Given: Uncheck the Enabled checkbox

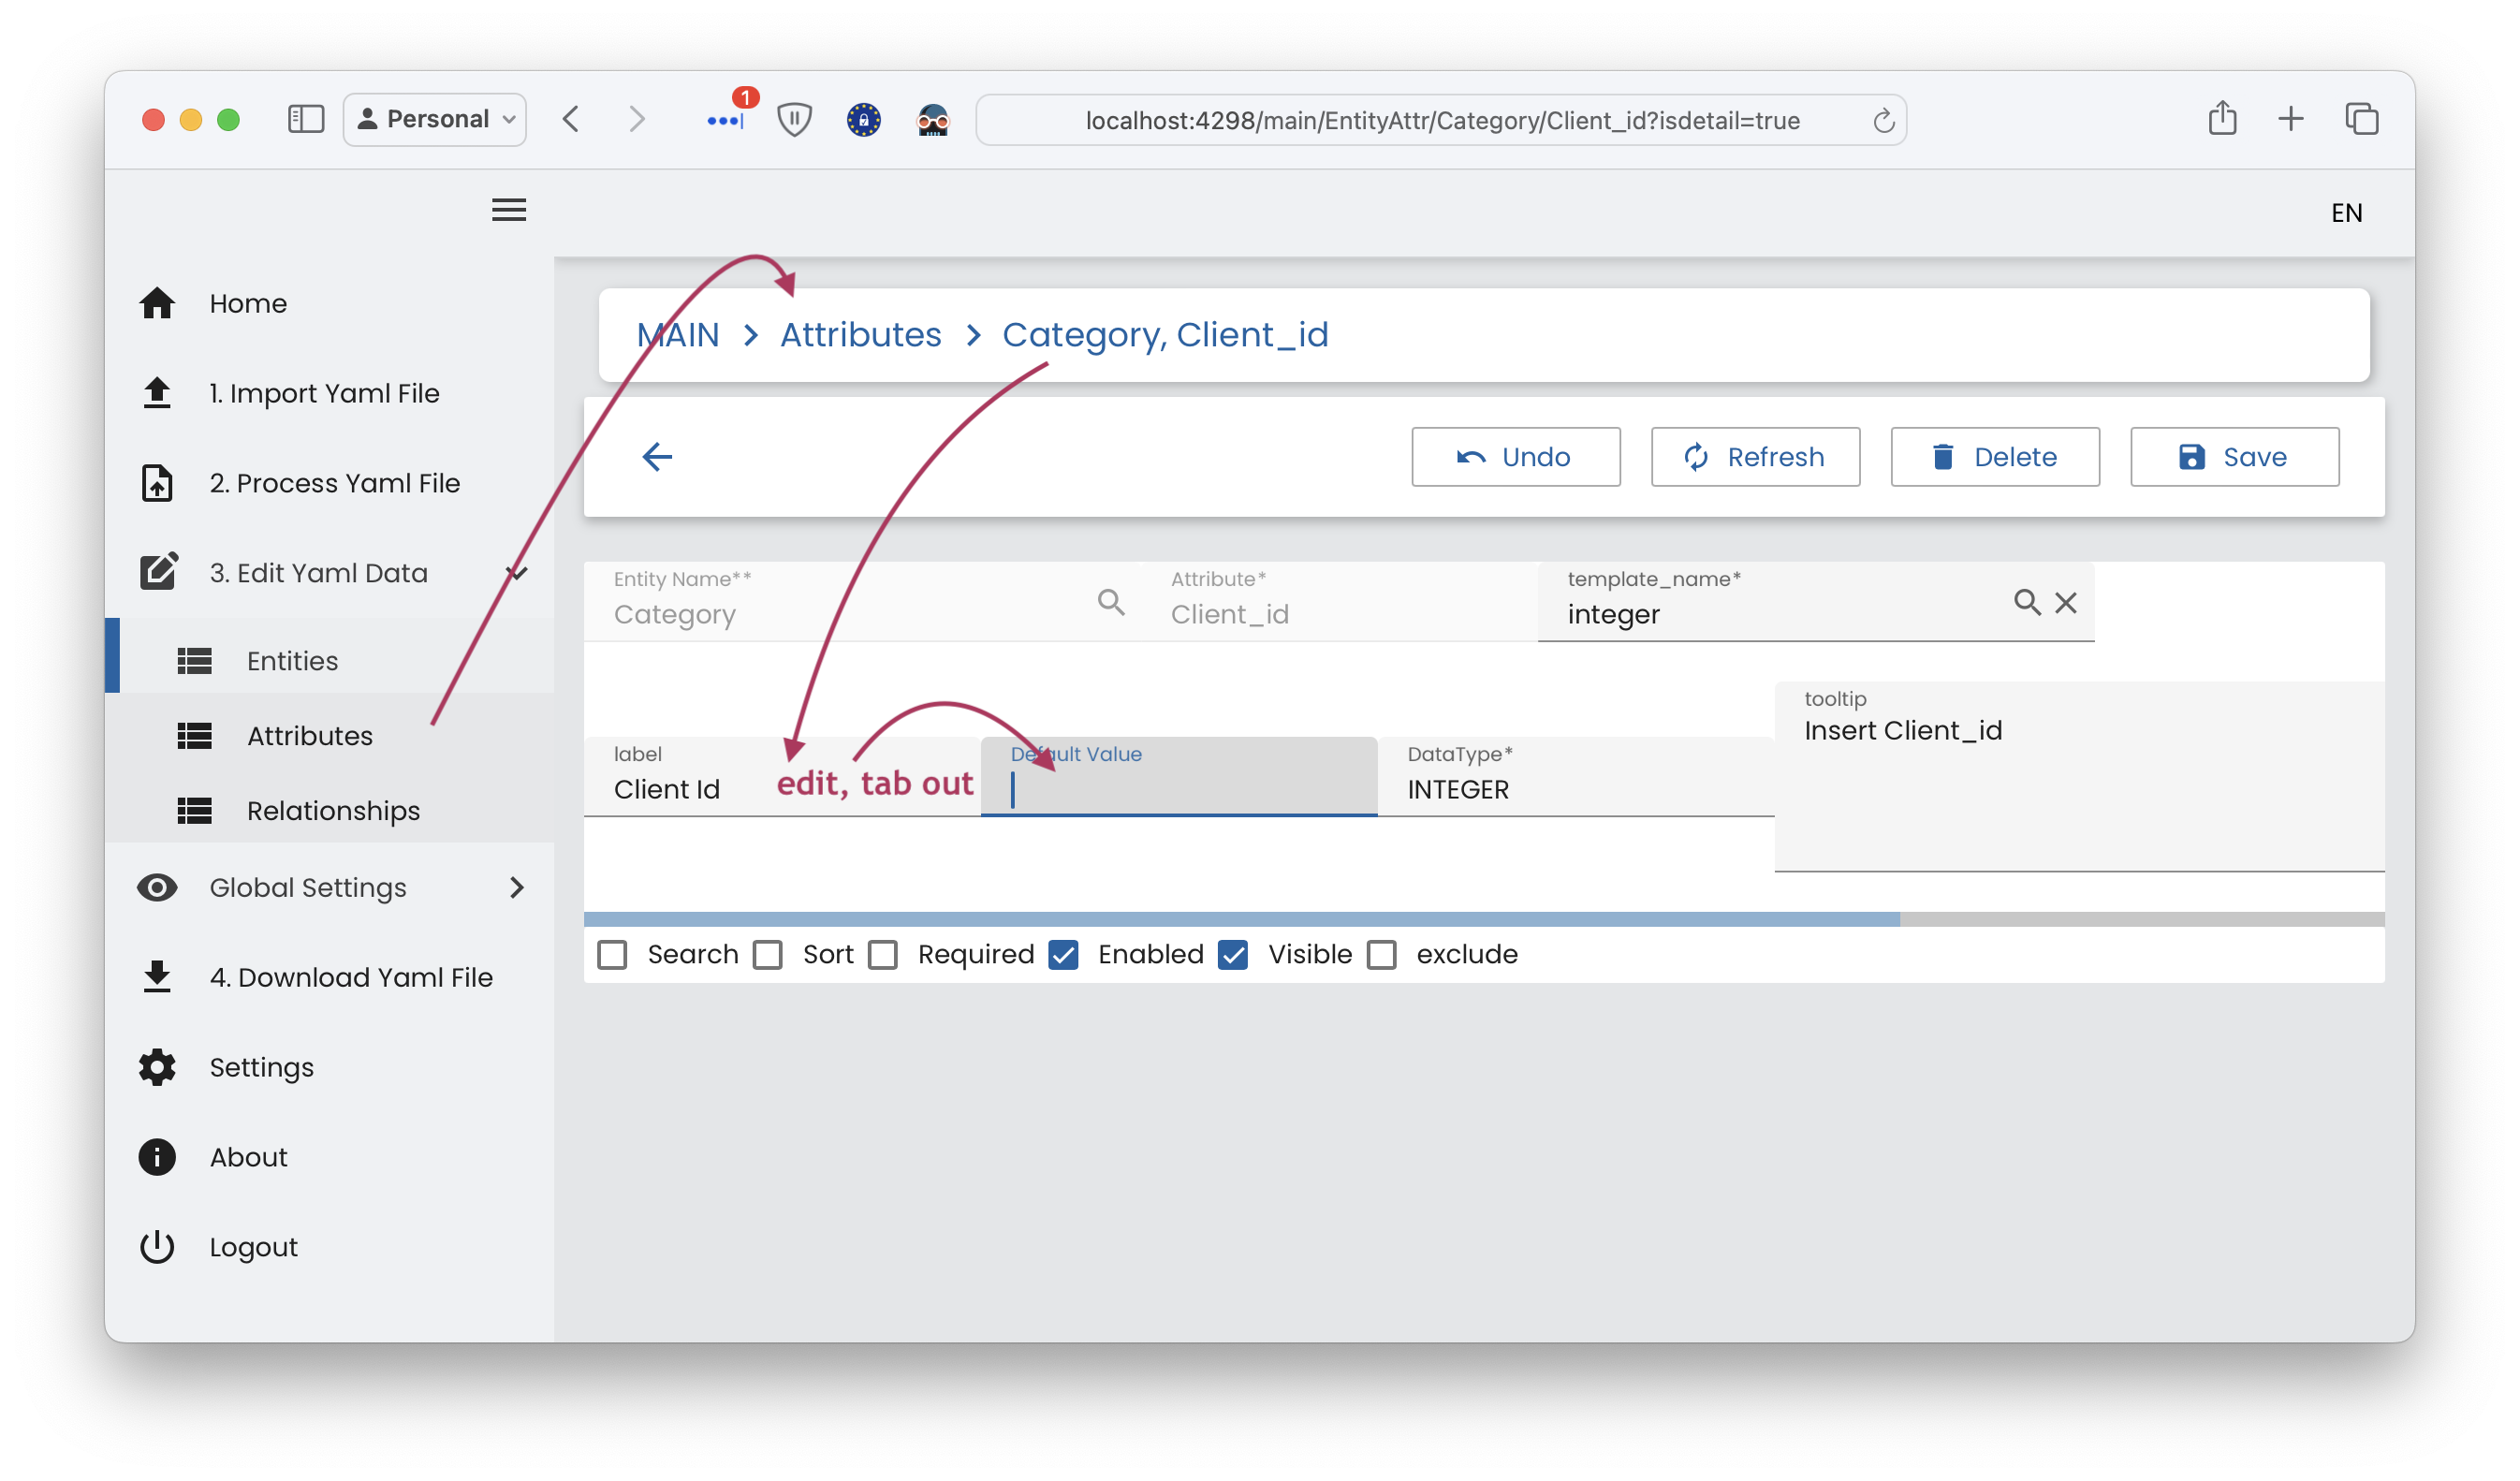Looking at the screenshot, I should pyautogui.click(x=1064, y=955).
